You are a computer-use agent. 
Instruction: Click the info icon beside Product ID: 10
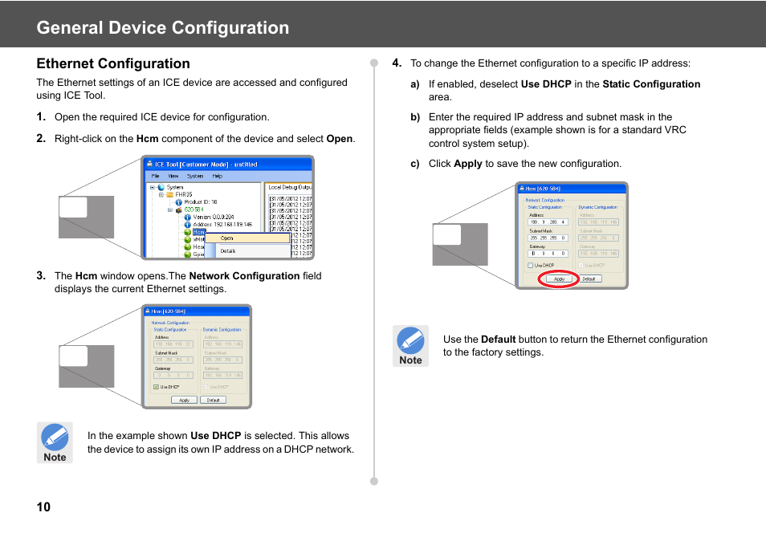click(x=179, y=202)
